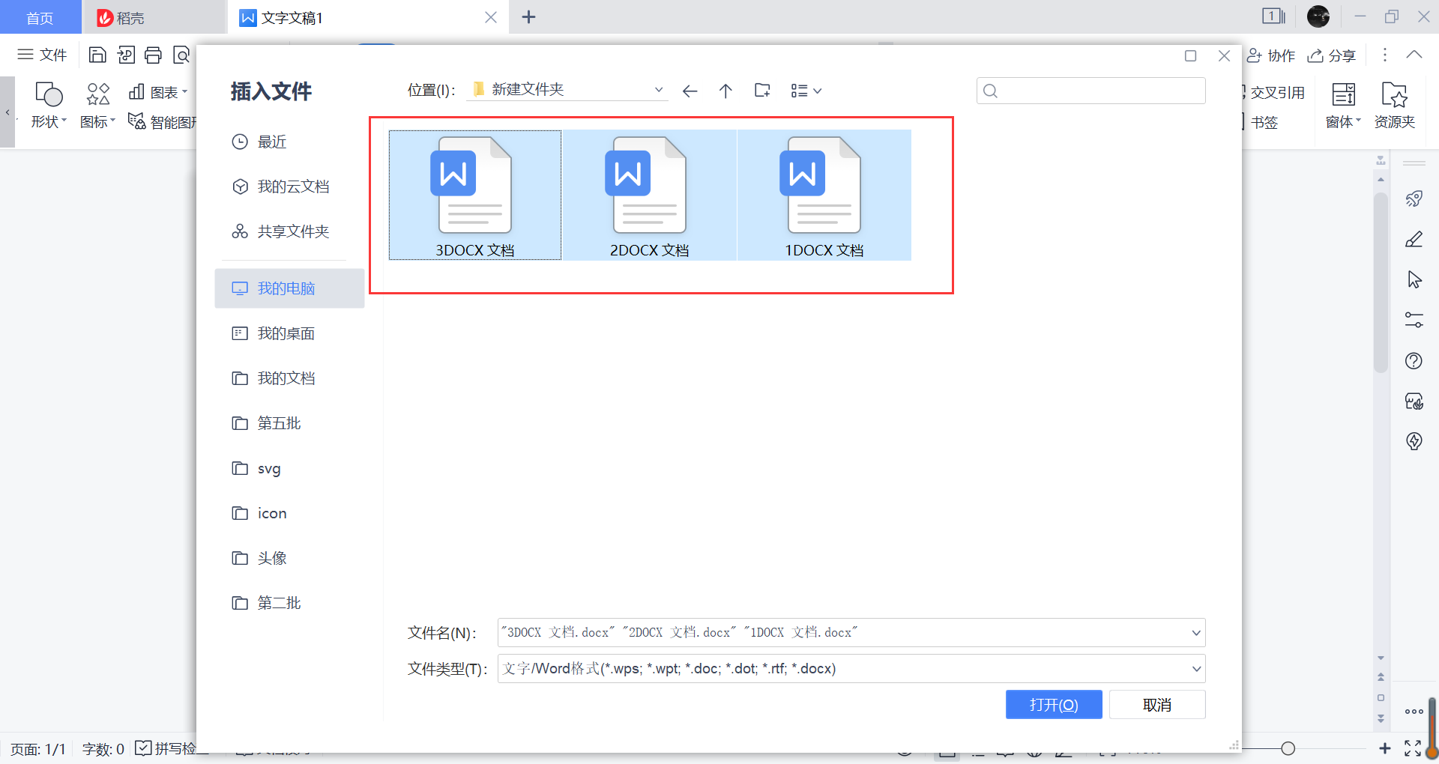The height and width of the screenshot is (764, 1439).
Task: Click the rocket icon in right sidebar
Action: [1414, 198]
